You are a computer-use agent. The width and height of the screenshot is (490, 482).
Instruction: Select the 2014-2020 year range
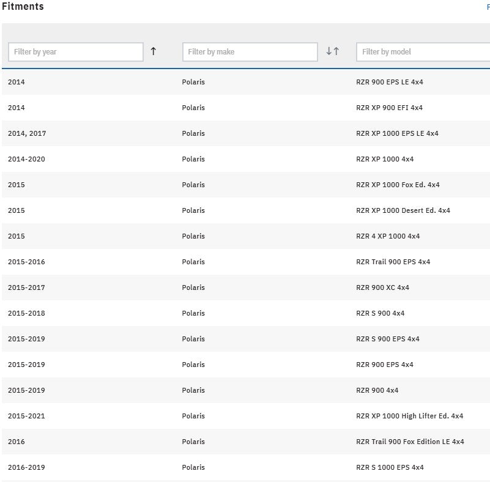click(x=26, y=159)
